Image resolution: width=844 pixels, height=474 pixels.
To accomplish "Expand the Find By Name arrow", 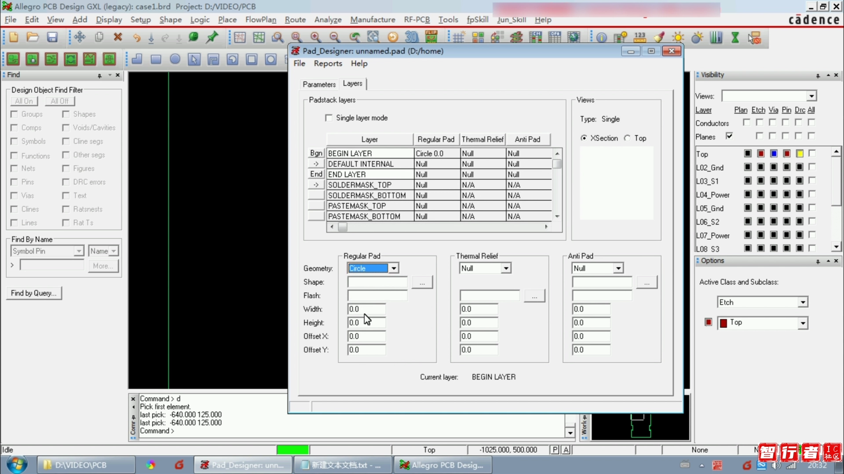I will point(12,265).
